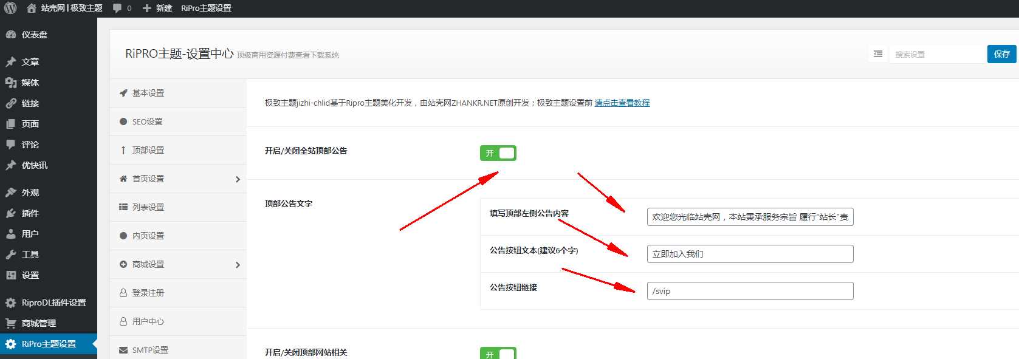Click the blue 保存 button
Screen dimensions: 1019x359
pyautogui.click(x=1002, y=54)
